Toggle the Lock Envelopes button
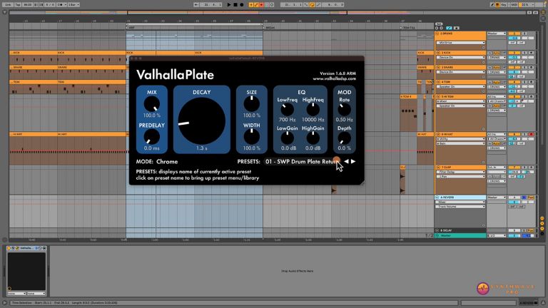This screenshot has height=308, width=548. (456, 28)
